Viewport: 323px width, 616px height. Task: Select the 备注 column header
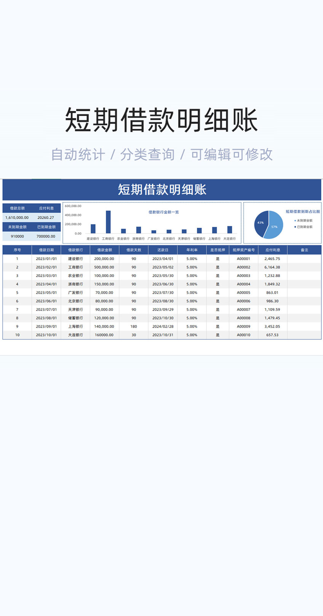[x=304, y=250]
